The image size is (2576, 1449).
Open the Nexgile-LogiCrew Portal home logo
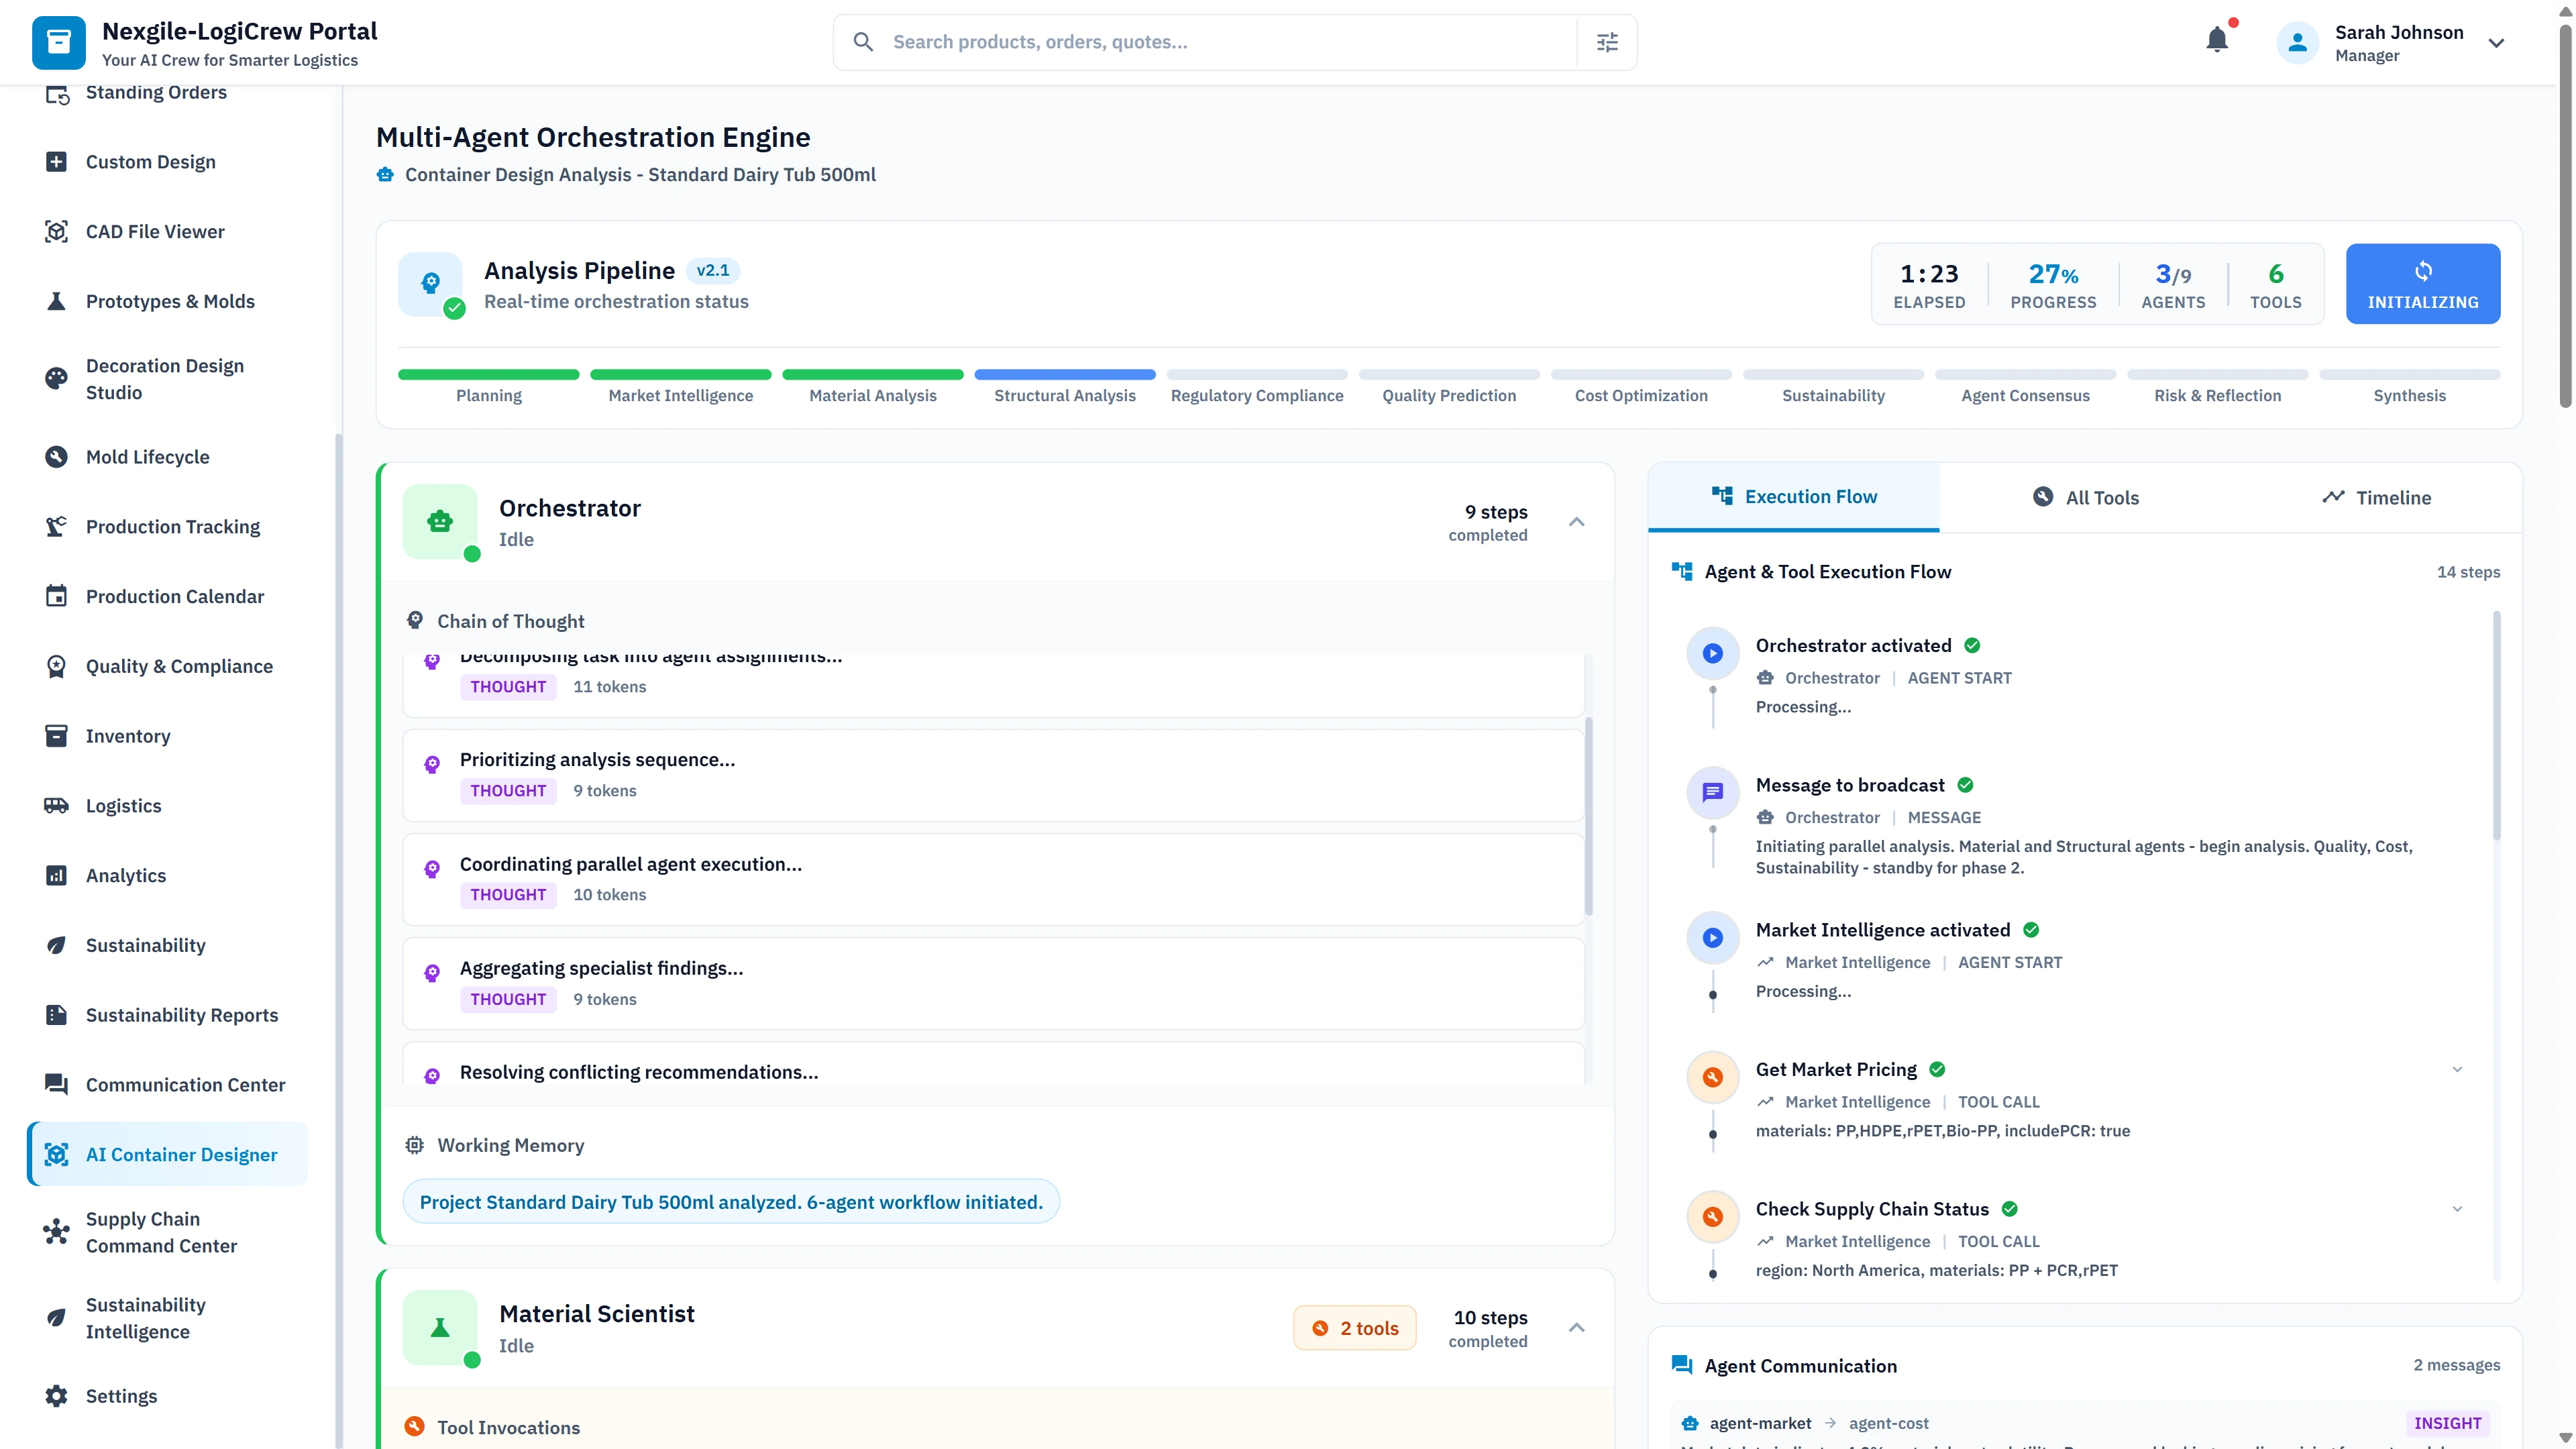[58, 42]
